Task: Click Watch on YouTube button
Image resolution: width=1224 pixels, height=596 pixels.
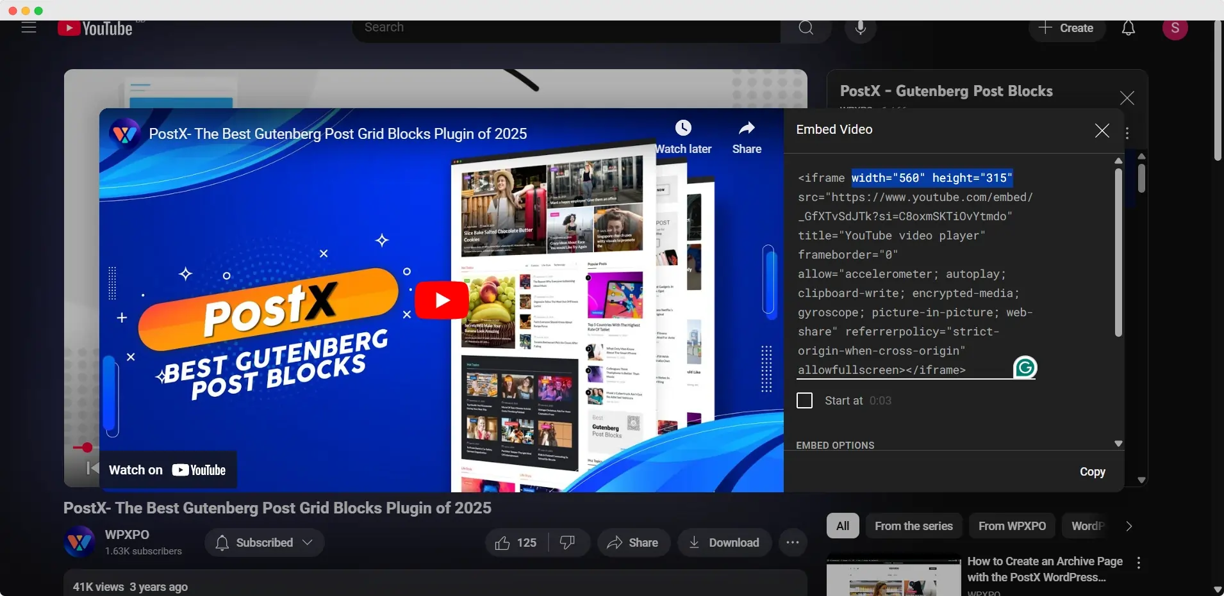Action: 168,470
